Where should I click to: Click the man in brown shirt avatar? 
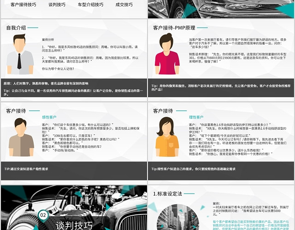point(21,137)
